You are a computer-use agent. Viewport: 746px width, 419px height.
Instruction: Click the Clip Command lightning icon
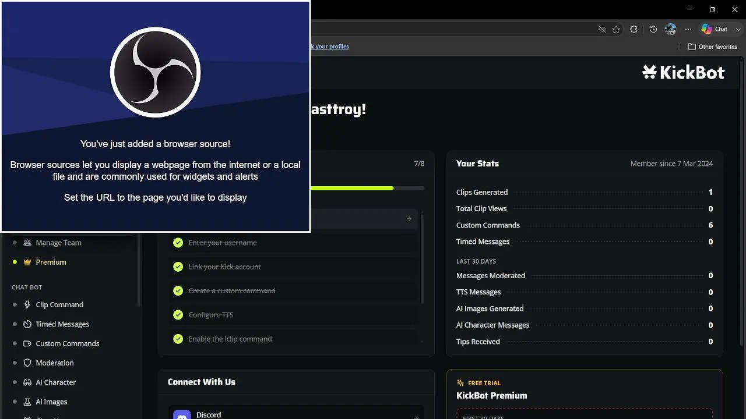(27, 304)
